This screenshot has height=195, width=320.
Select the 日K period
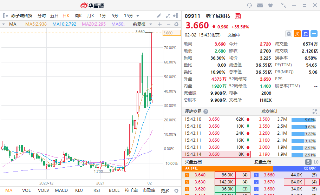point(66,16)
